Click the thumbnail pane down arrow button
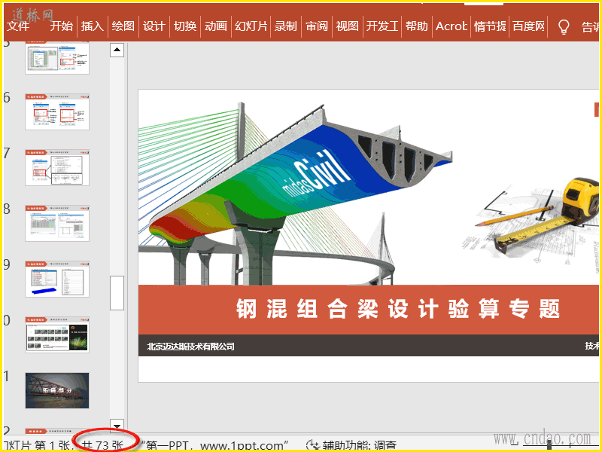Screen dimensions: 602x452 point(117,426)
